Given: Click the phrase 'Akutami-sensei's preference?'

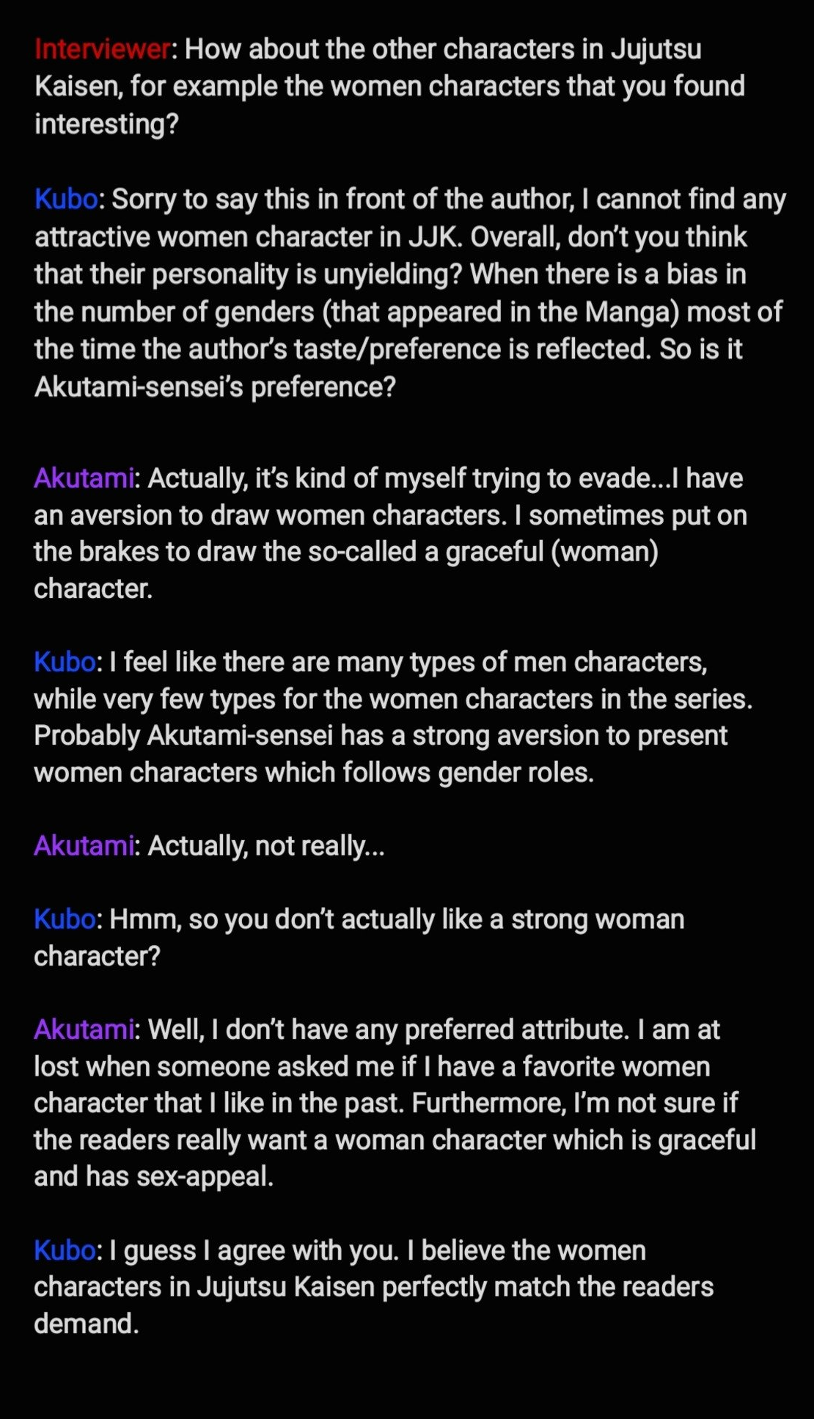Looking at the screenshot, I should (215, 387).
